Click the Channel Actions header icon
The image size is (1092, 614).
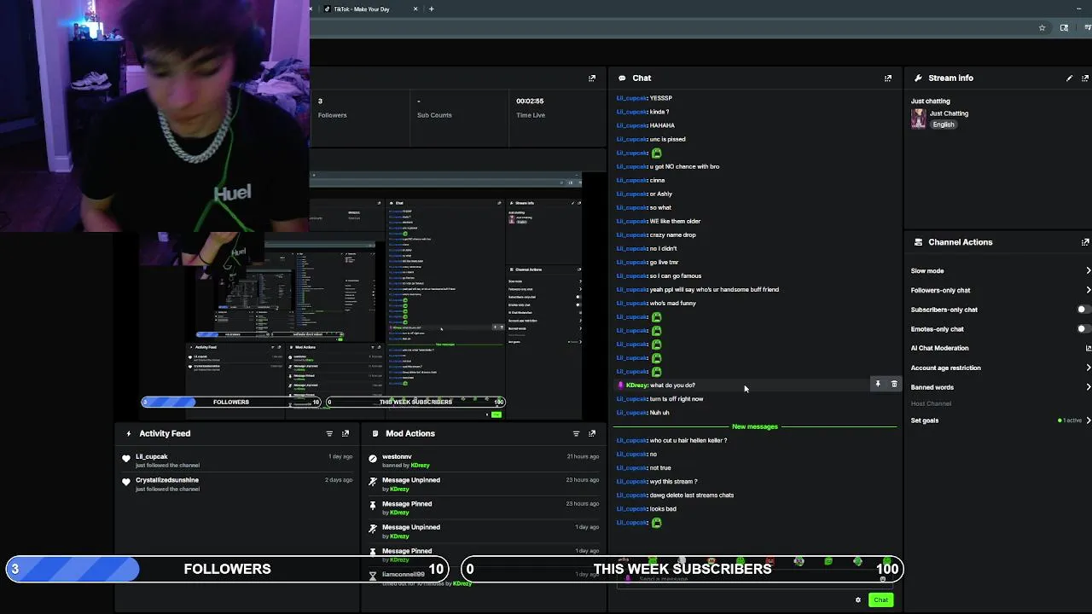click(918, 242)
